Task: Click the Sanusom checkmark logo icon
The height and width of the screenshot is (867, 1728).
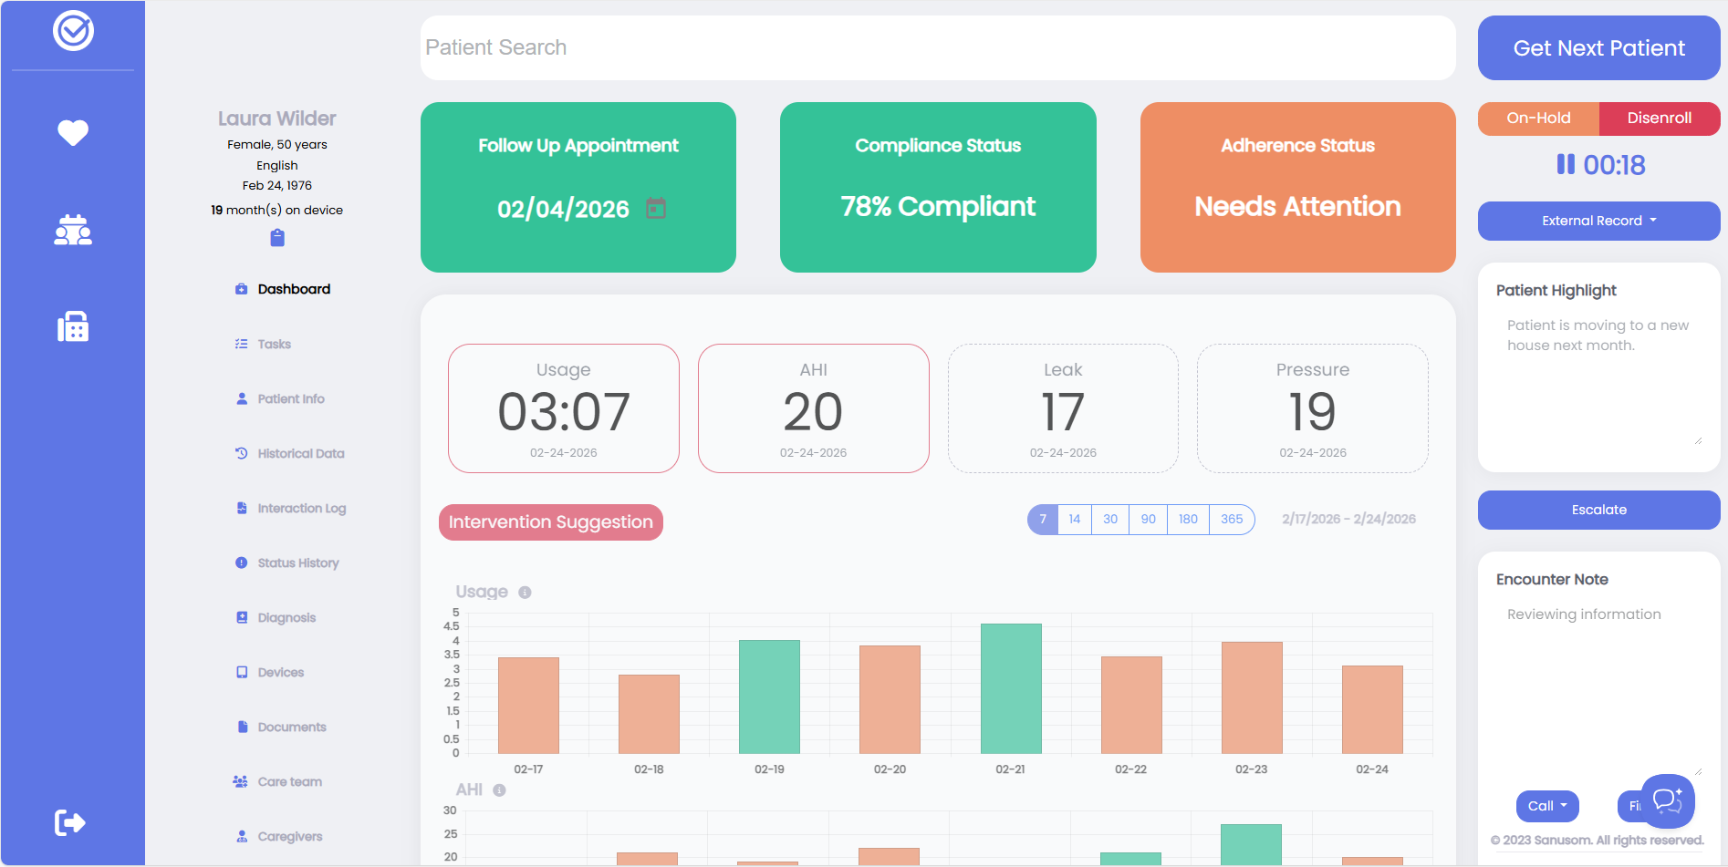Action: (x=73, y=30)
